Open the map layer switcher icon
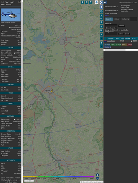138x183 pixels. click(97, 2)
